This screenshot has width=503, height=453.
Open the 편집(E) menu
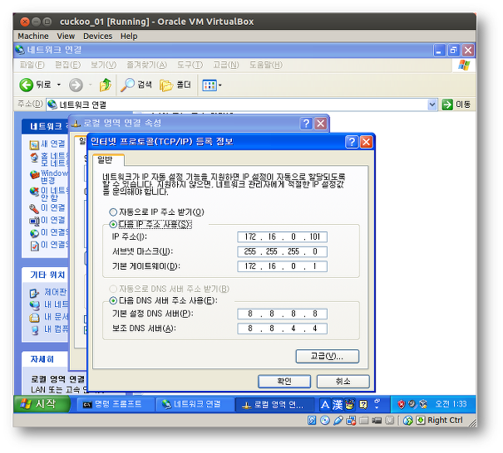tap(67, 65)
